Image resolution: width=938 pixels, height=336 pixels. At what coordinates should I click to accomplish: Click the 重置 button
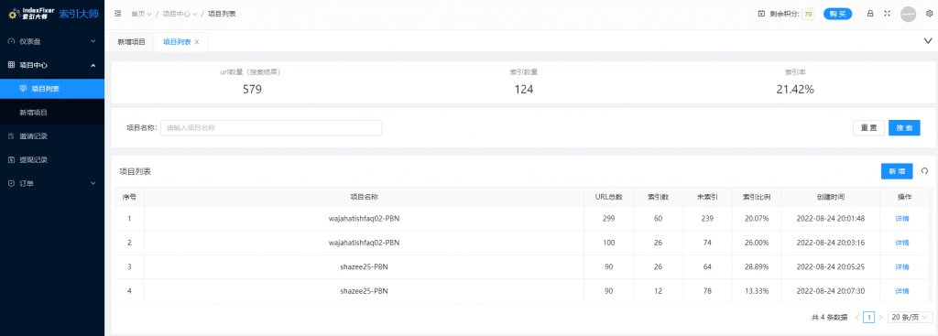pyautogui.click(x=868, y=128)
